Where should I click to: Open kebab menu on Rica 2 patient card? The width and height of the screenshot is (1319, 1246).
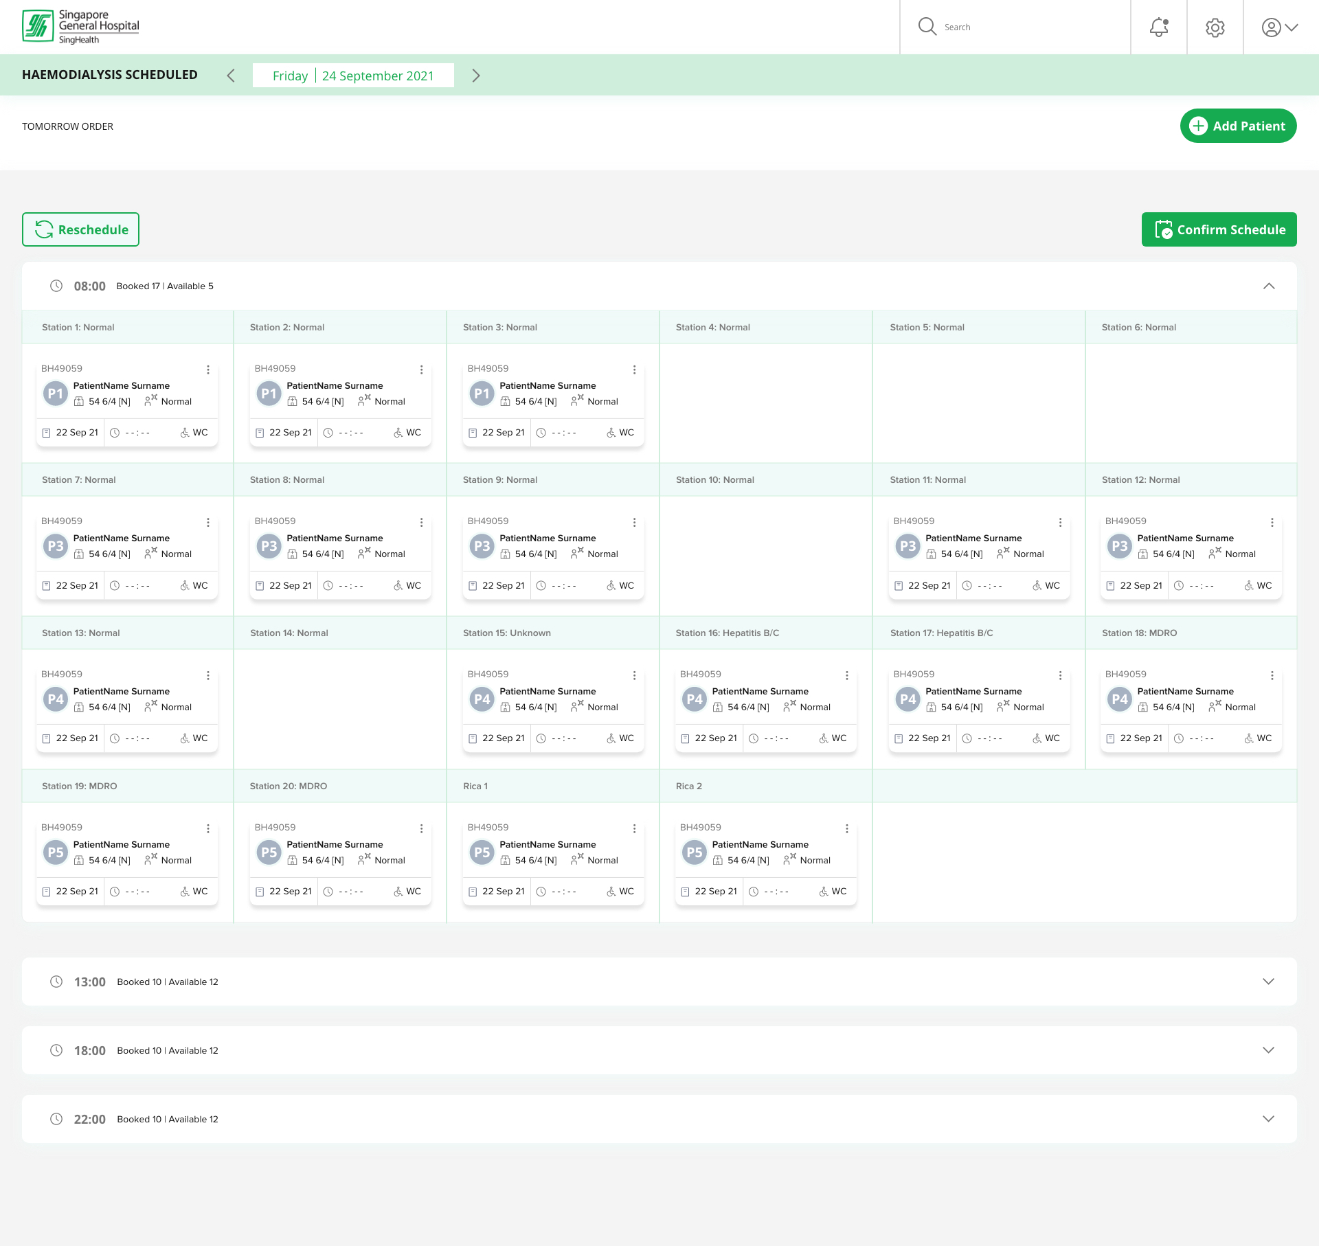[x=847, y=829]
